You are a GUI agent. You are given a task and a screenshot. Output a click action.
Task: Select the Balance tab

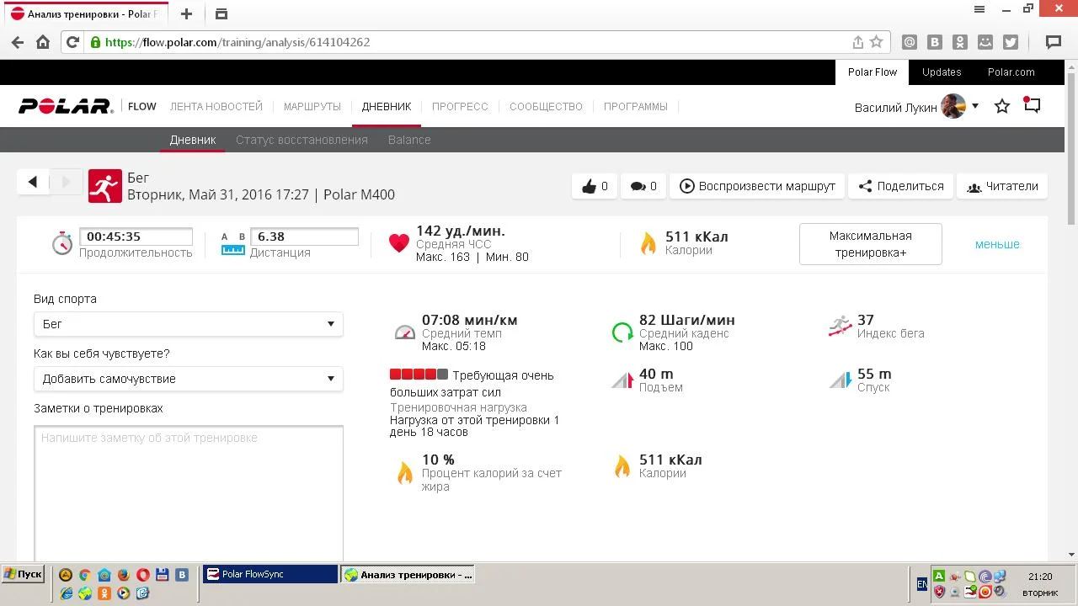click(409, 140)
